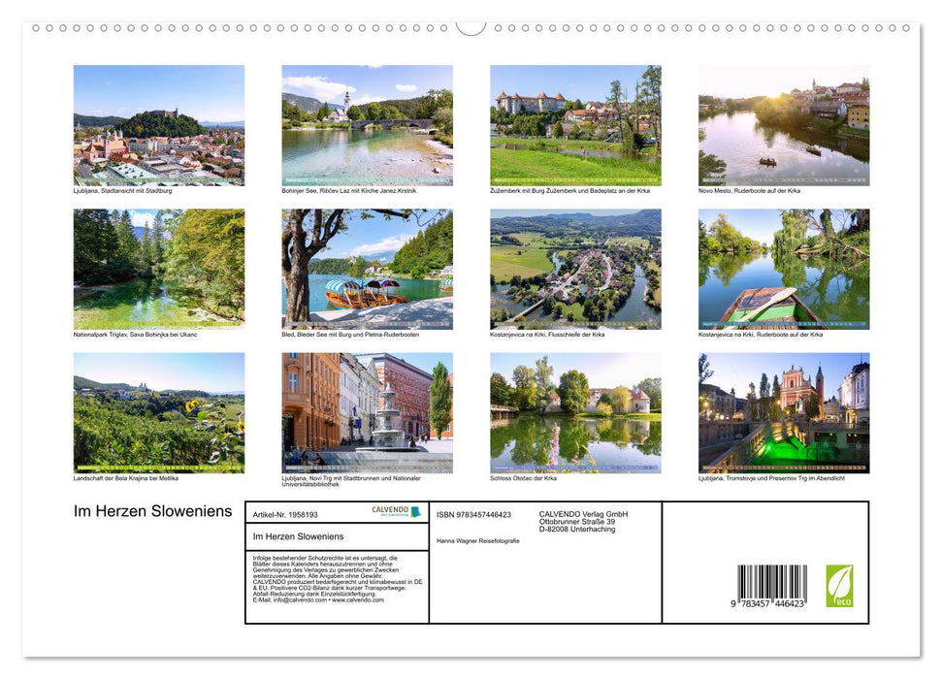Click the Kostanjevica na Krki Flussschleife image
The width and height of the screenshot is (942, 679).
tap(574, 267)
